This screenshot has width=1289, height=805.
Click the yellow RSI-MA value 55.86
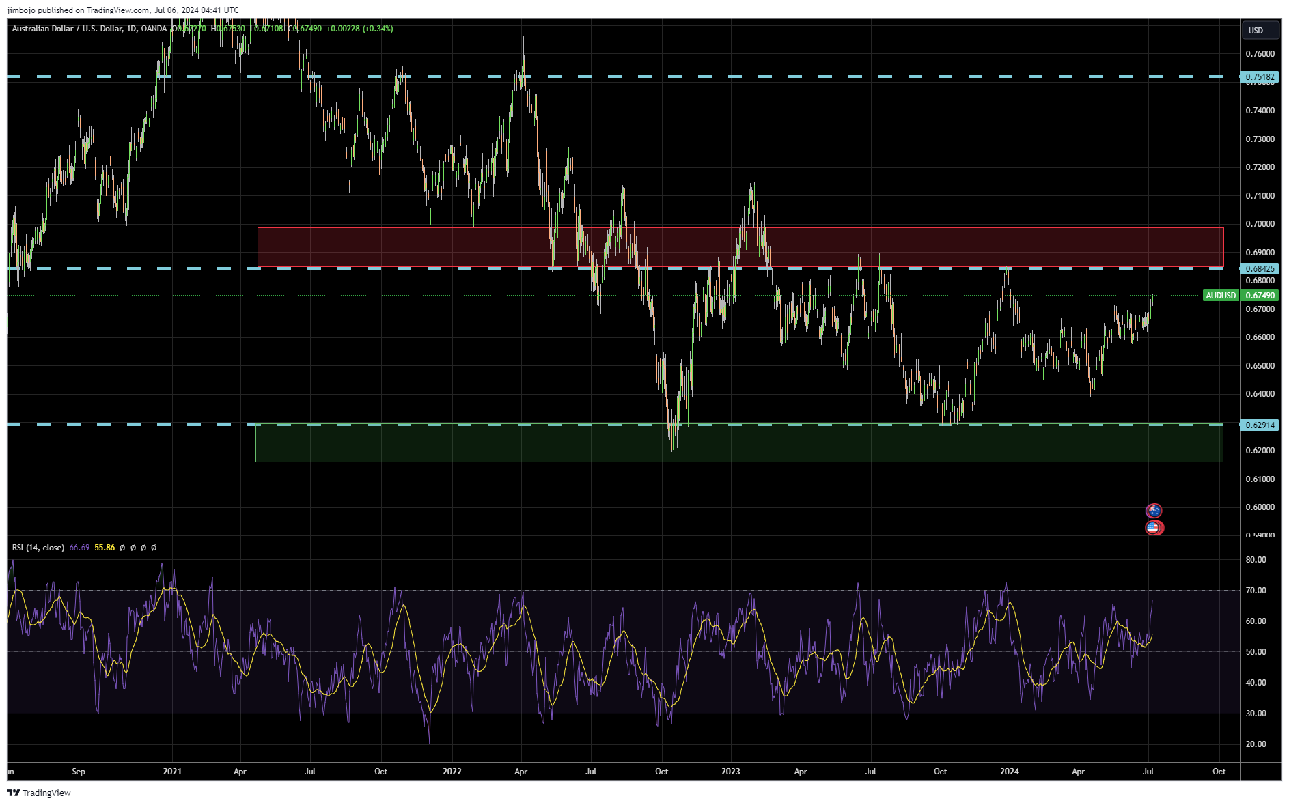click(105, 548)
